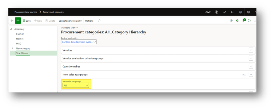Click the feedback smiley icon
Image resolution: width=273 pixels, height=109 pixels.
[x=240, y=12]
